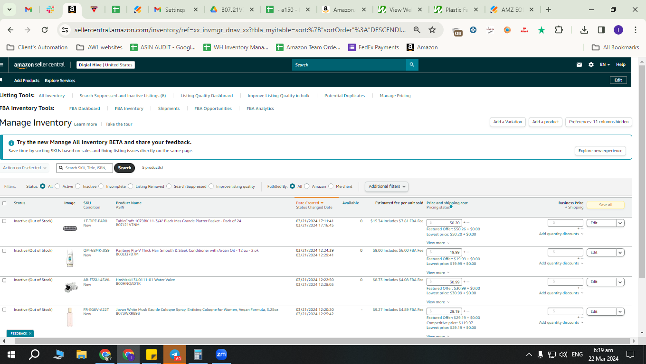Click the zoom magnifier in the address bar
Viewport: 646px width, 364px height.
pyautogui.click(x=417, y=30)
